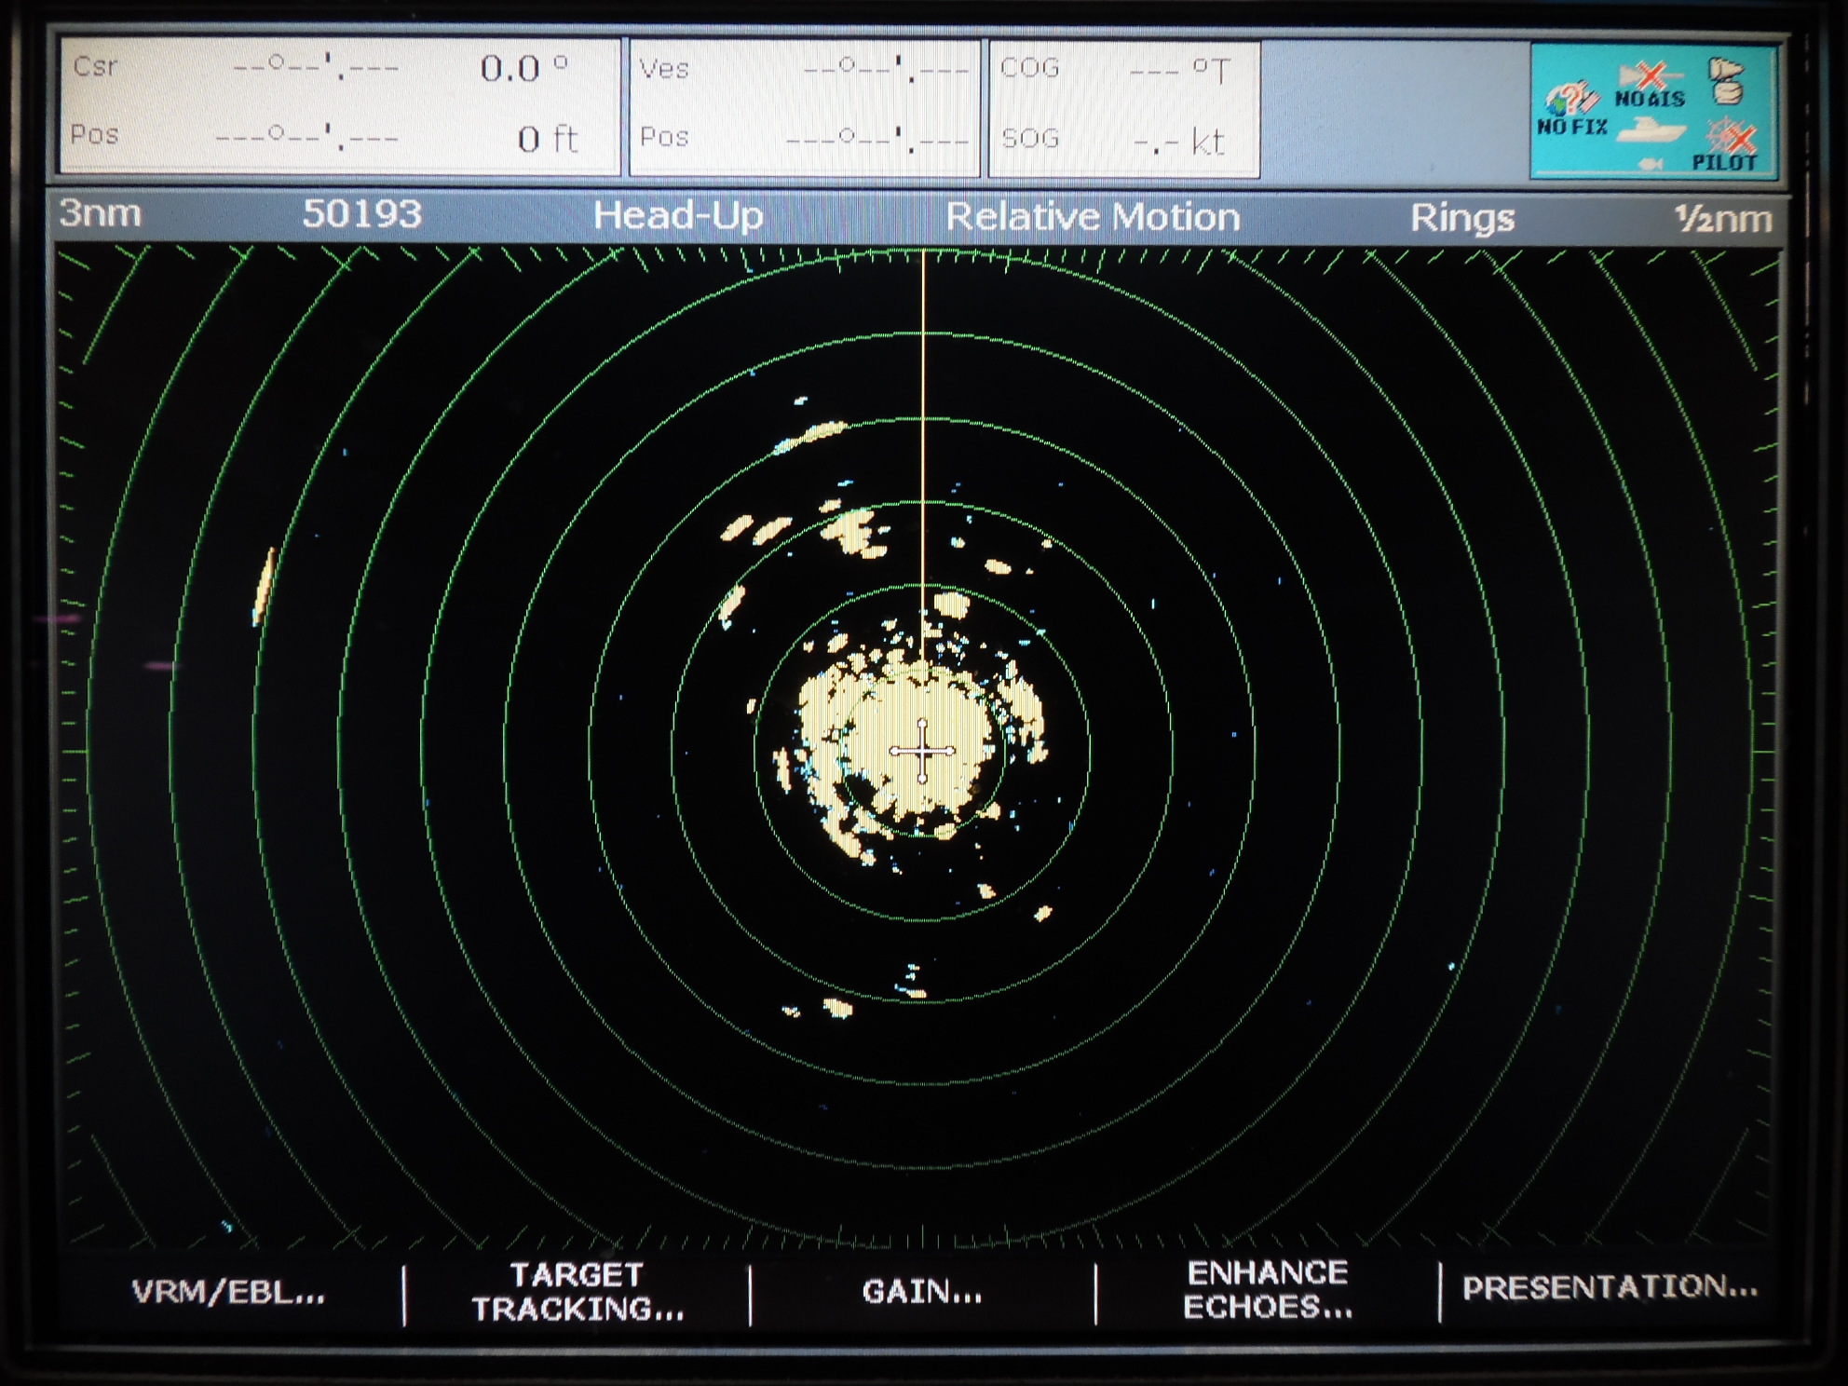This screenshot has height=1386, width=1848.
Task: Click the radar center crosshair cursor
Action: click(922, 751)
